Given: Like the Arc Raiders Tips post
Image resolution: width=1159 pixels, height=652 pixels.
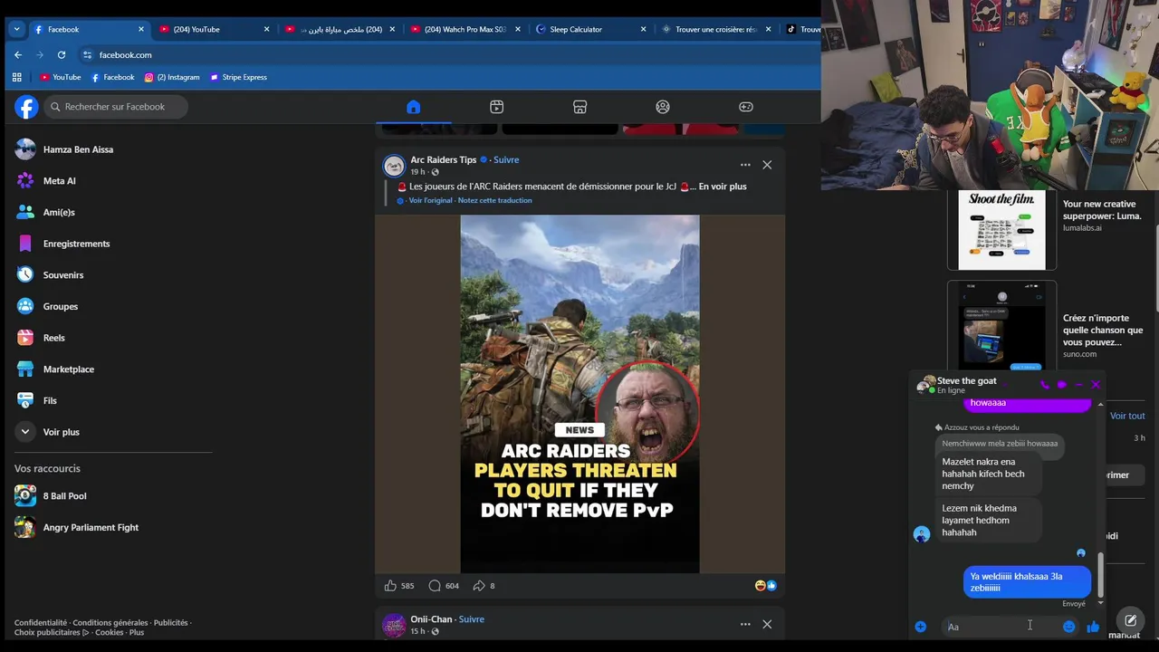Looking at the screenshot, I should pyautogui.click(x=398, y=586).
